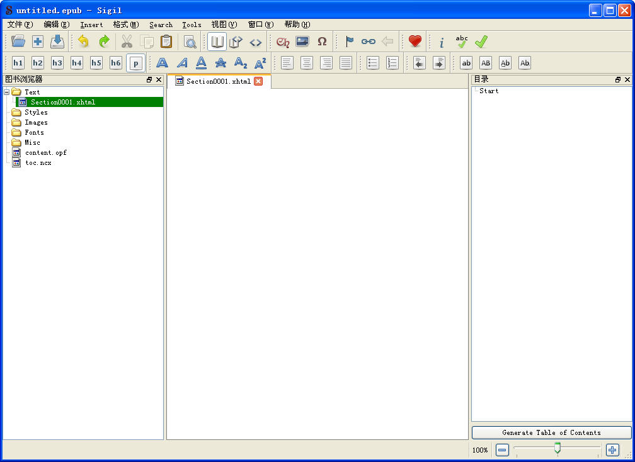Click the Insert Link chain icon

(369, 42)
